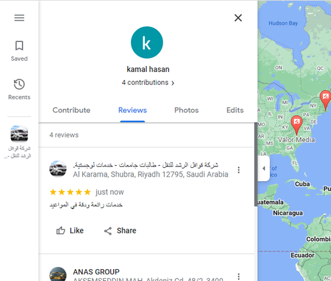Screen dimensions: 331x281
Task: Click the Cuba label on the map
Action: [303, 184]
